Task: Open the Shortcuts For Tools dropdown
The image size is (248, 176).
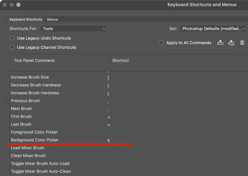Action: (x=73, y=29)
